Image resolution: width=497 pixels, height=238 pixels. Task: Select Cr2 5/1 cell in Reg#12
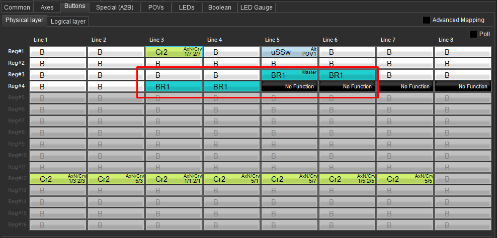pyautogui.click(x=232, y=179)
